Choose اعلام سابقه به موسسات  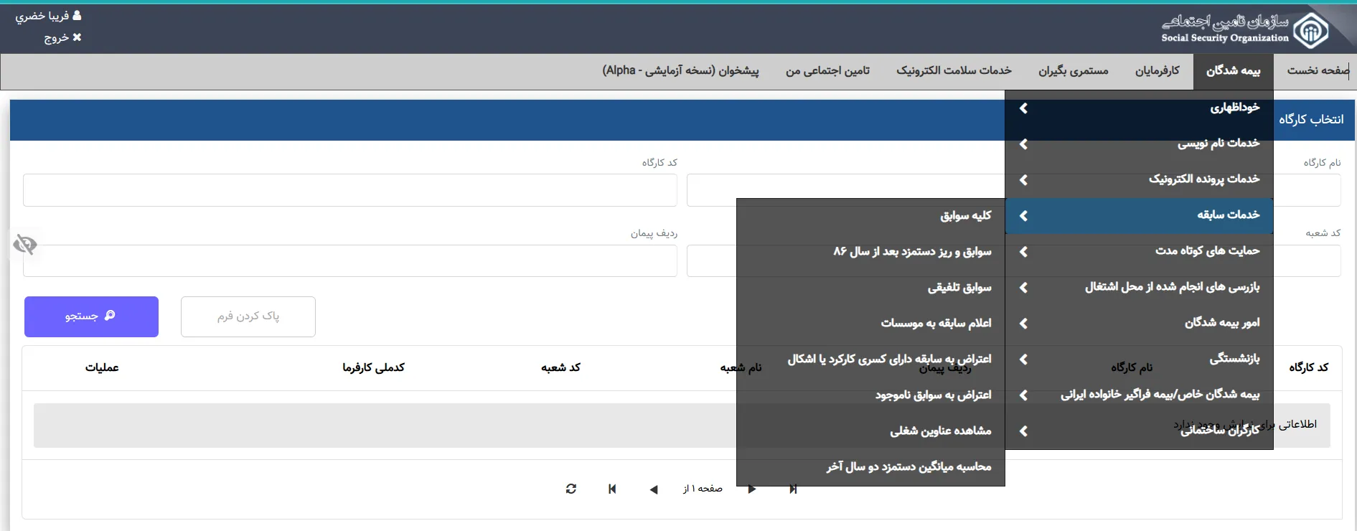[x=870, y=324]
